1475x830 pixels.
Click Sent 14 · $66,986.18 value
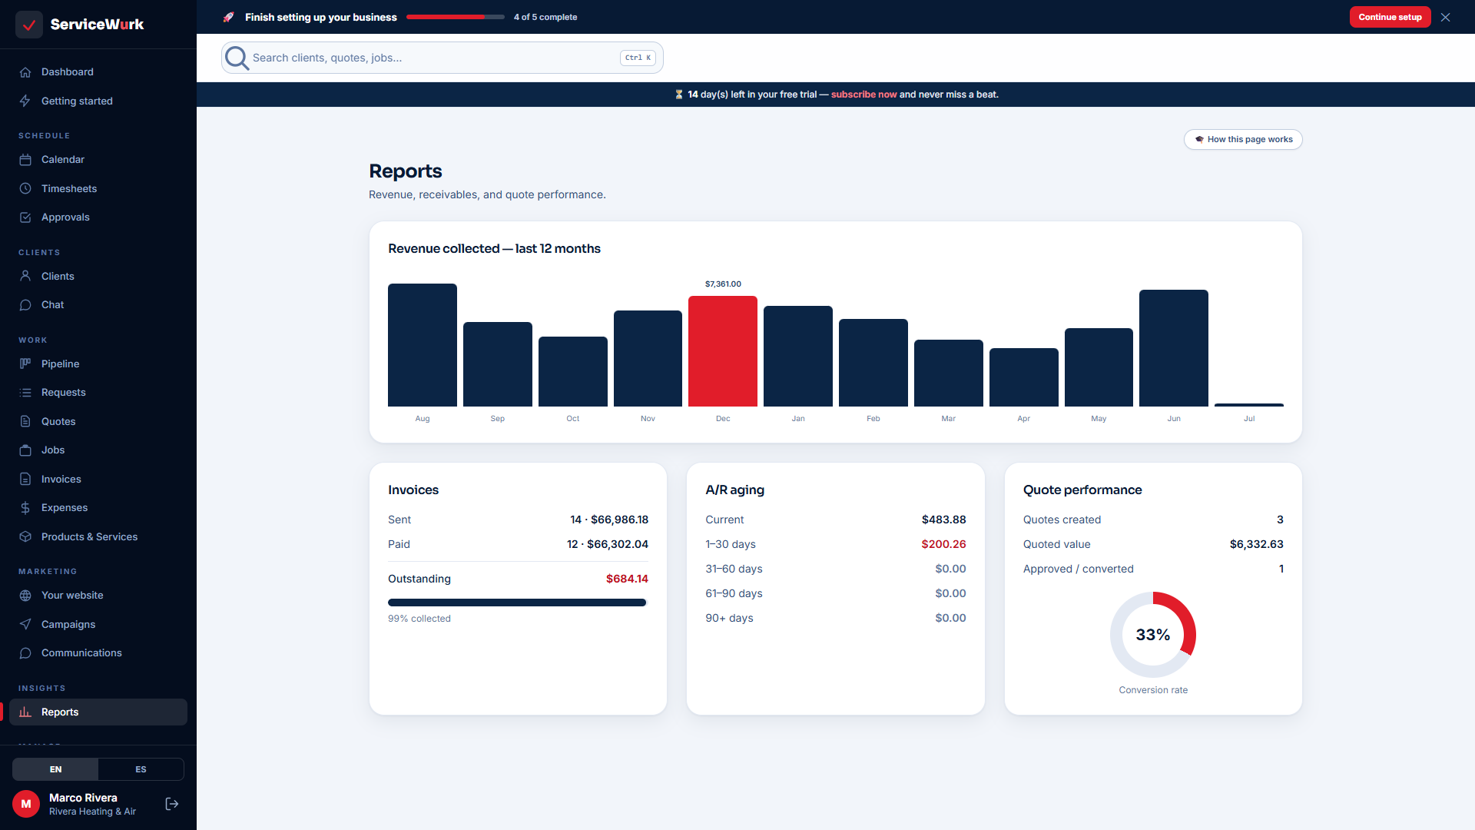point(609,520)
